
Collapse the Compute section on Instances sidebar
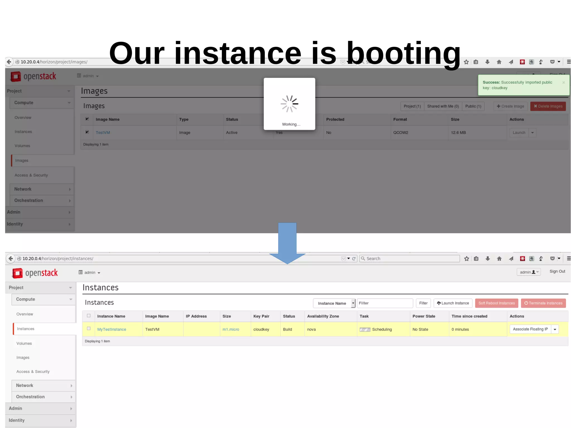[x=43, y=299]
